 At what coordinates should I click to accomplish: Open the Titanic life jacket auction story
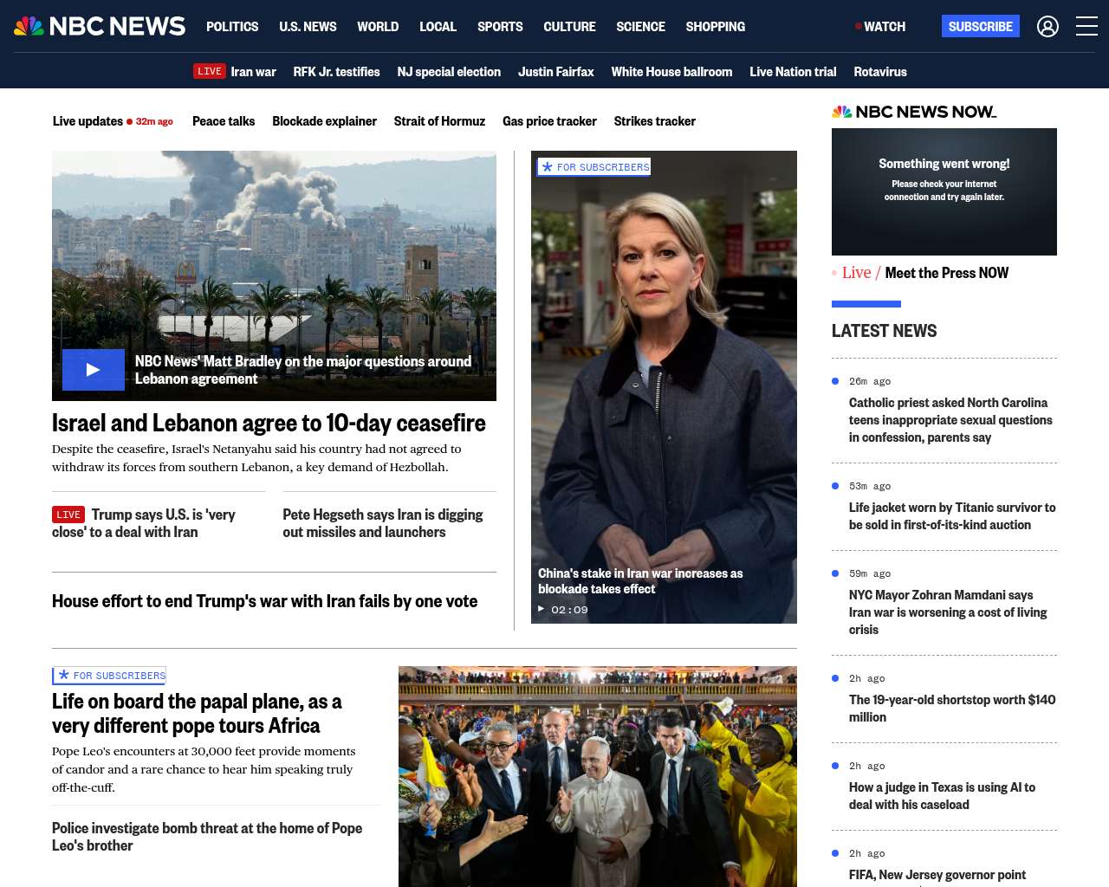951,516
